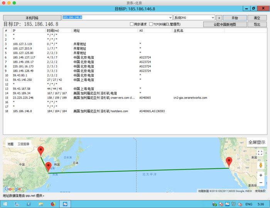The image size is (270, 208).
Task: Click the 本机网络 button
Action: pyautogui.click(x=32, y=18)
